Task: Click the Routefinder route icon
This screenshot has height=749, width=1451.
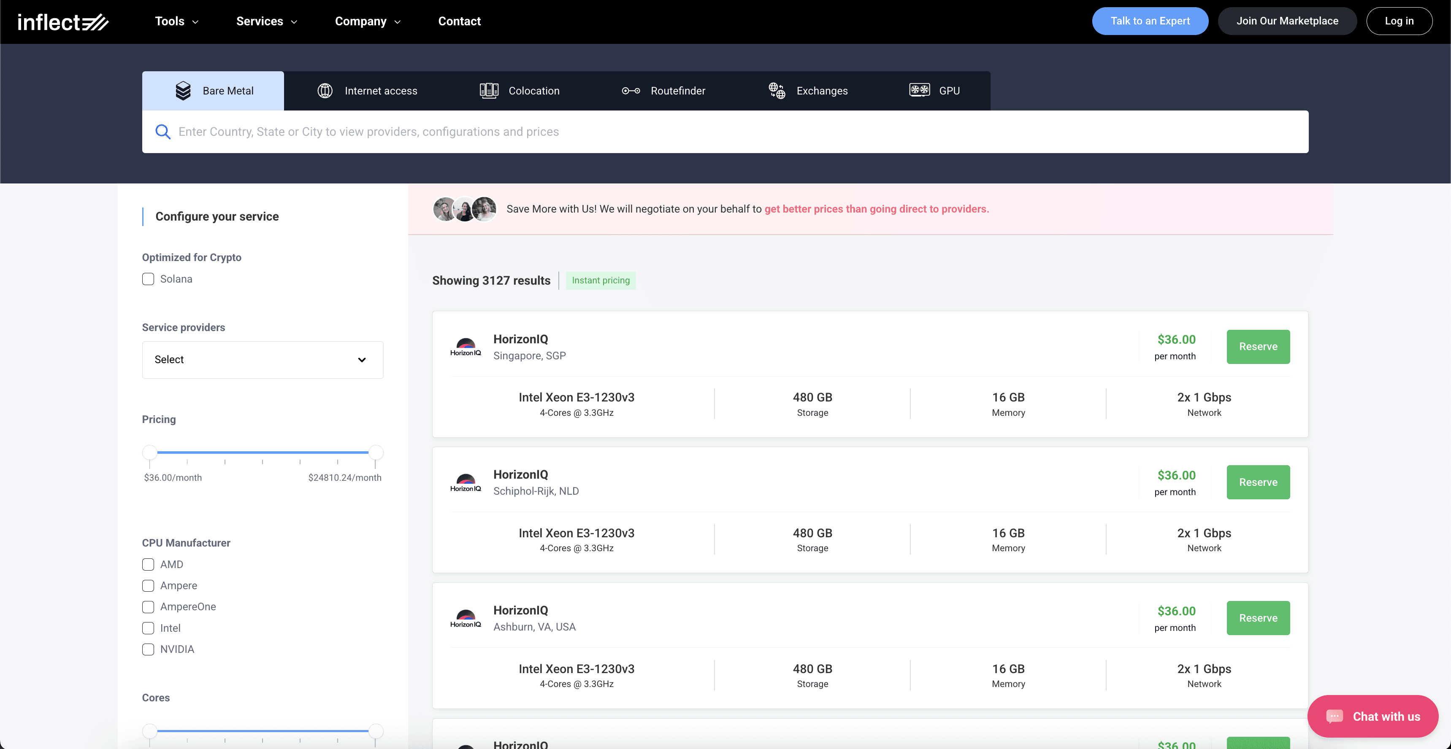Action: pos(630,91)
